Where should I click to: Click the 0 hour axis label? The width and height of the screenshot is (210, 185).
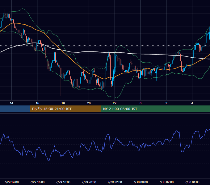(x=141, y=103)
